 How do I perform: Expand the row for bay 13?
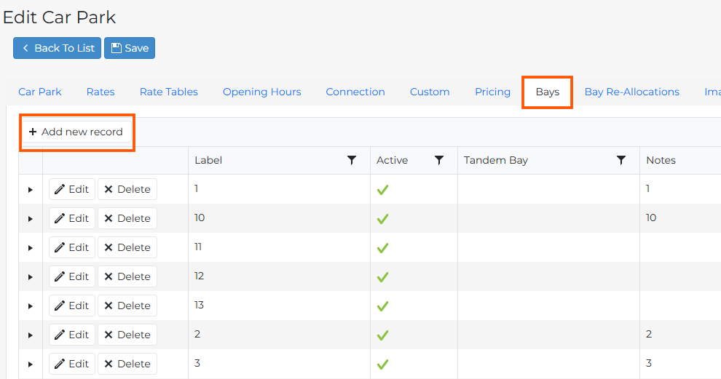click(31, 306)
